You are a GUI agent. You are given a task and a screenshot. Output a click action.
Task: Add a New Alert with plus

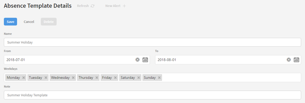tap(124, 6)
